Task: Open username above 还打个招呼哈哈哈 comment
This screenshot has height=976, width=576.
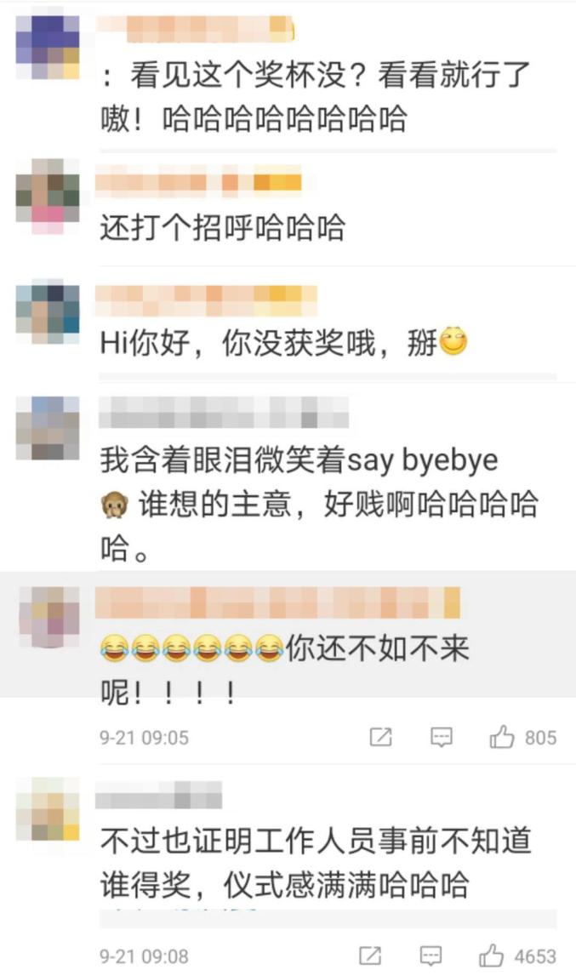Action: [198, 182]
